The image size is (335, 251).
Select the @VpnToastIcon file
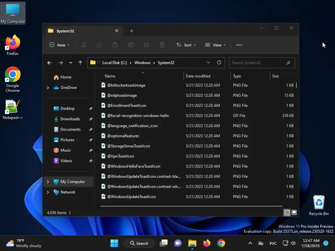click(198, 156)
